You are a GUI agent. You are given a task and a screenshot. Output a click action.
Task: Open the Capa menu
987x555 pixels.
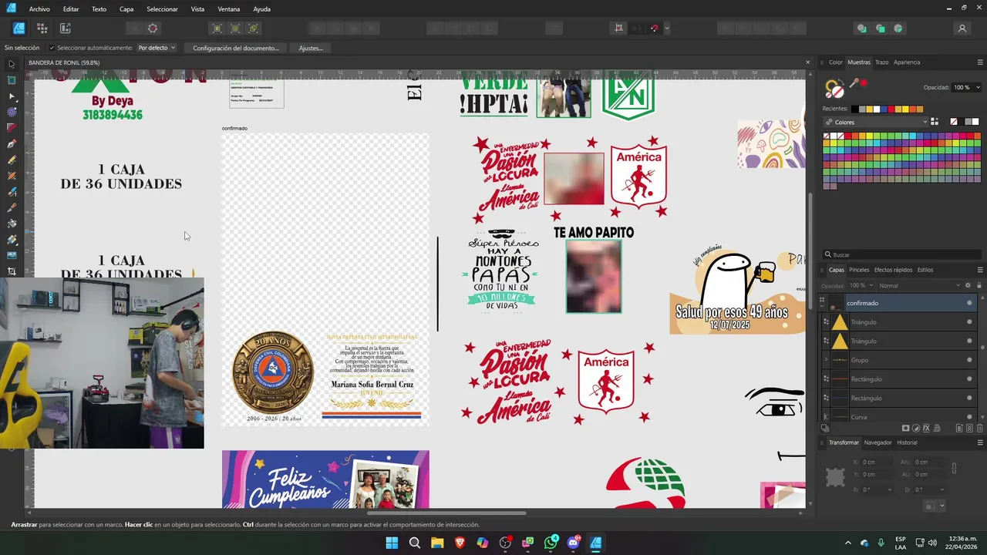pyautogui.click(x=126, y=9)
